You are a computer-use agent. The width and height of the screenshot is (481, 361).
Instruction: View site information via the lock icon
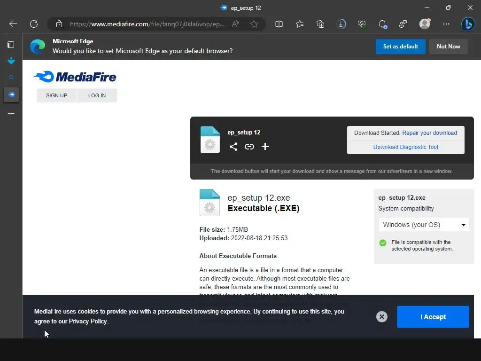pos(59,24)
